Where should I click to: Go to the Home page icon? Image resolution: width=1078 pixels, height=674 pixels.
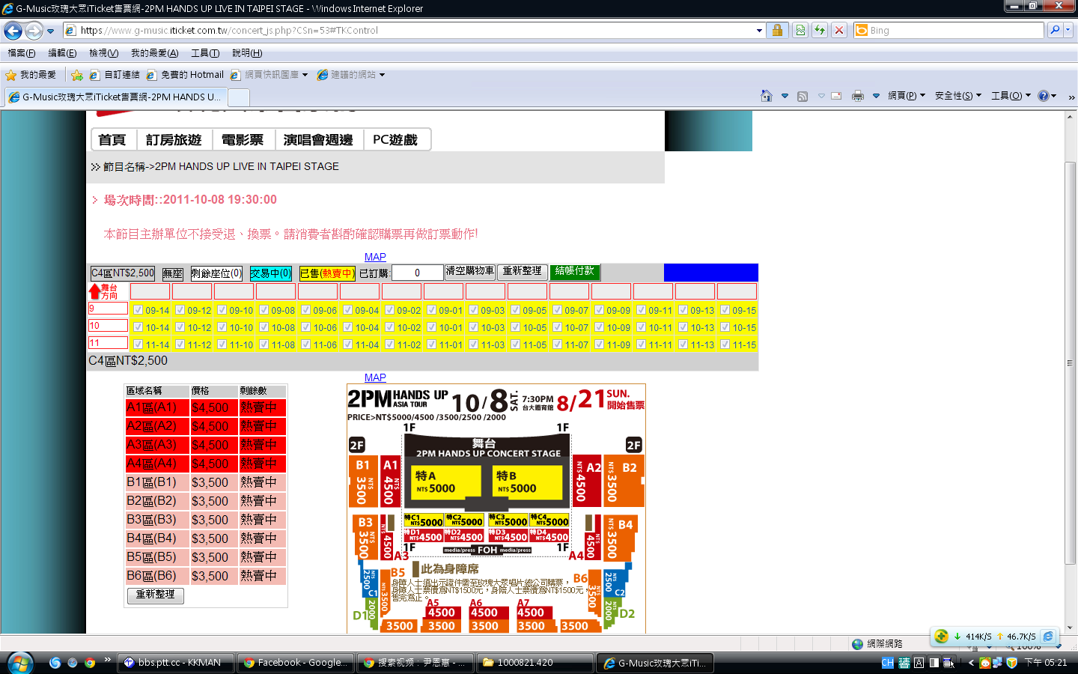pyautogui.click(x=766, y=96)
